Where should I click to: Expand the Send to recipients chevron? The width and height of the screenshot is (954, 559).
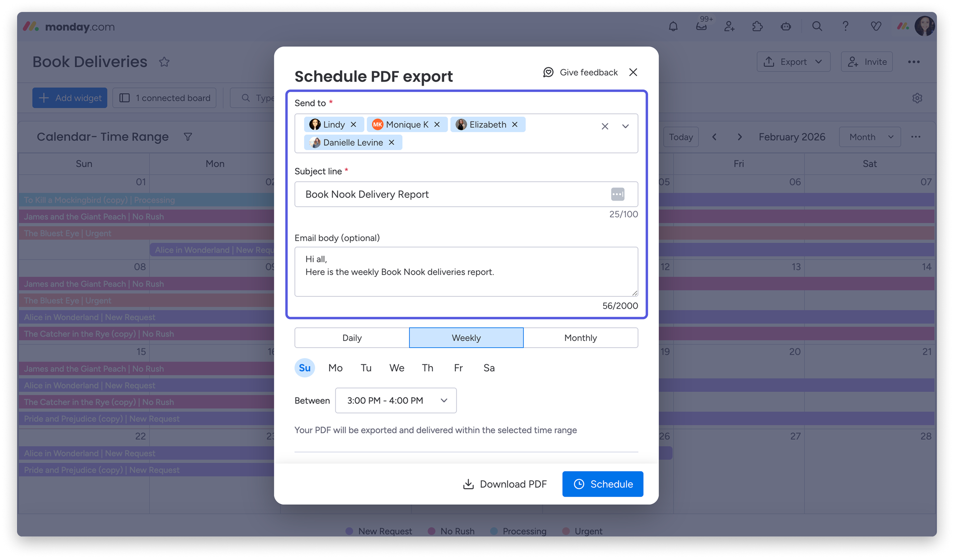pyautogui.click(x=625, y=126)
